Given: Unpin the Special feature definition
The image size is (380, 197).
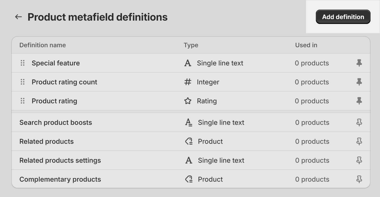Looking at the screenshot, I should coord(359,63).
